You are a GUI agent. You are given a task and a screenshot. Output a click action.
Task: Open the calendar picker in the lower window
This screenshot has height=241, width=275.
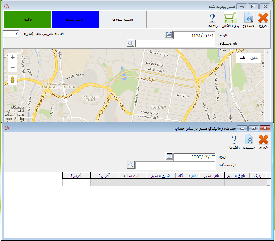tap(169, 156)
